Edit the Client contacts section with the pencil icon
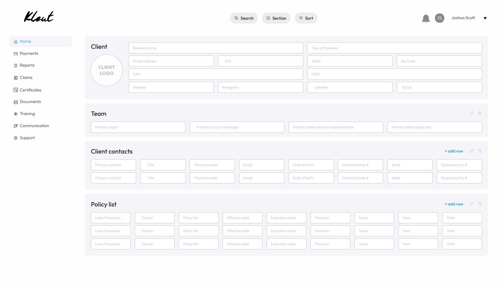 point(471,151)
